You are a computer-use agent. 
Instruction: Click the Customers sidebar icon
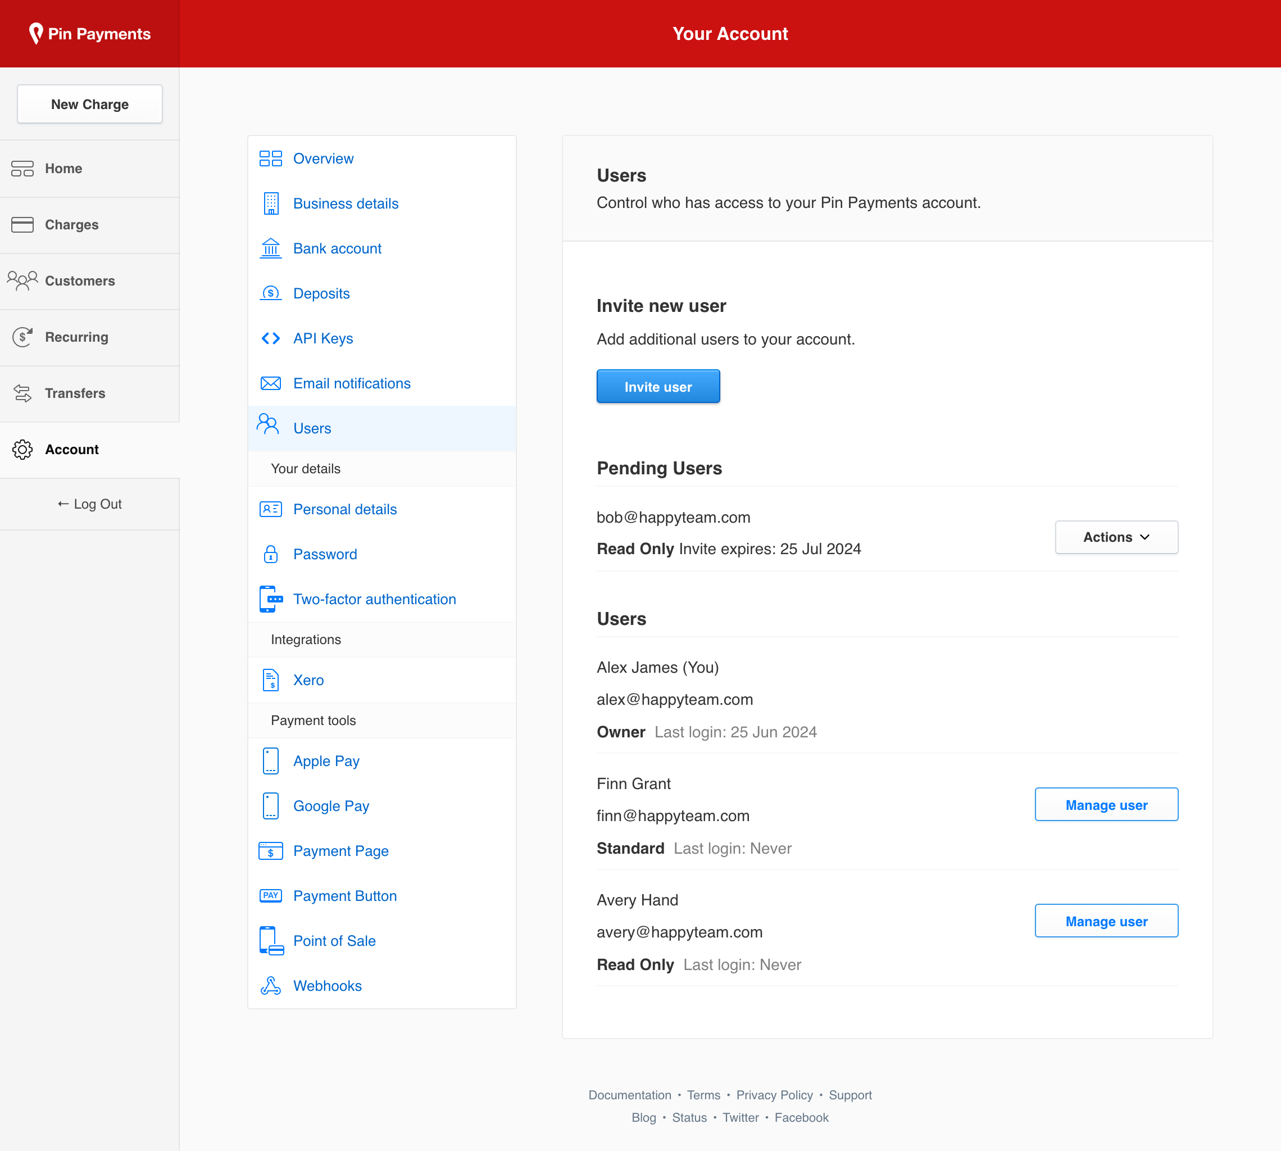pos(22,280)
